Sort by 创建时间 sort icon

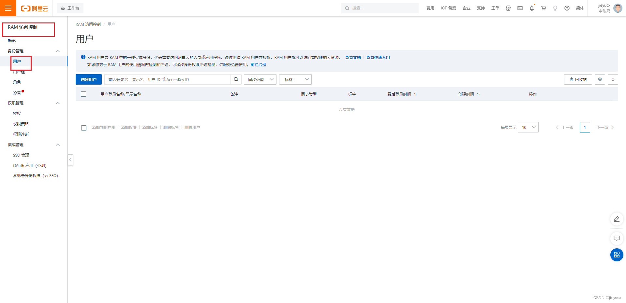(478, 94)
